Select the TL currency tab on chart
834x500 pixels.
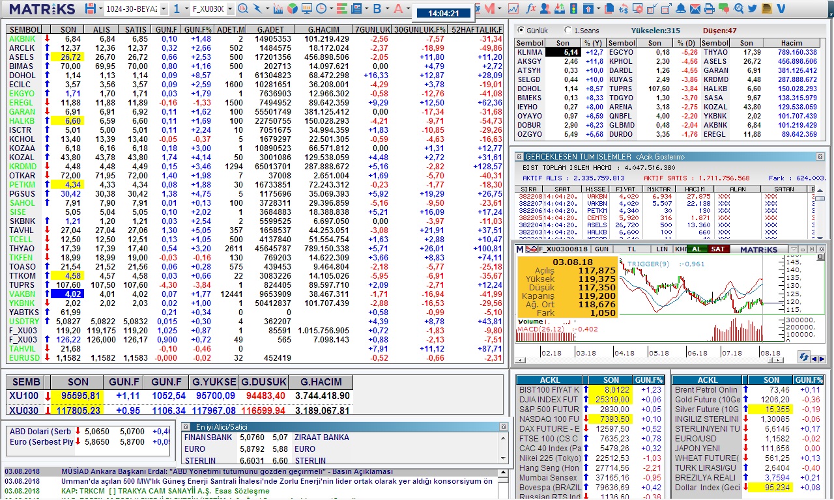tap(631, 249)
